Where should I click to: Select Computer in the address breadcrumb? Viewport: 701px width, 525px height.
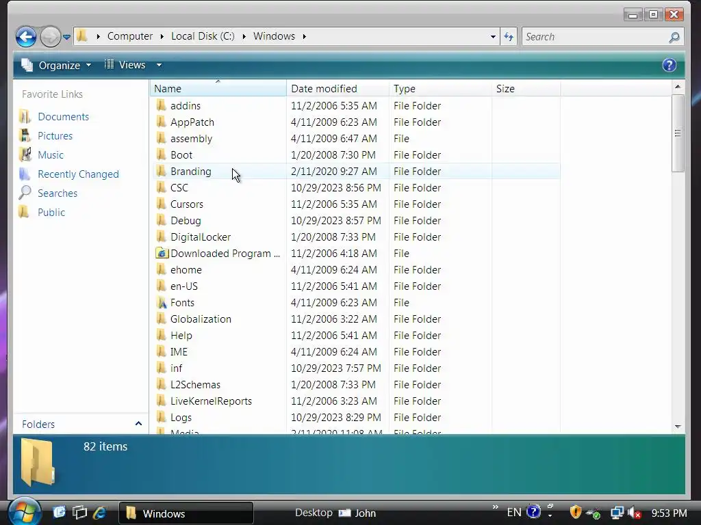(129, 36)
